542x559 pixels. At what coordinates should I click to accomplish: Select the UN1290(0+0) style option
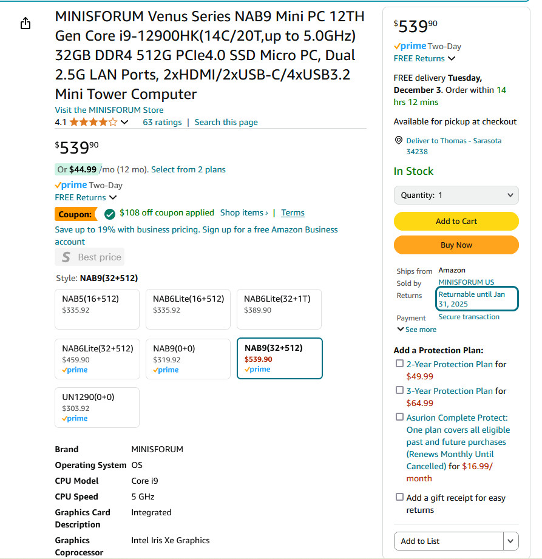click(x=97, y=407)
